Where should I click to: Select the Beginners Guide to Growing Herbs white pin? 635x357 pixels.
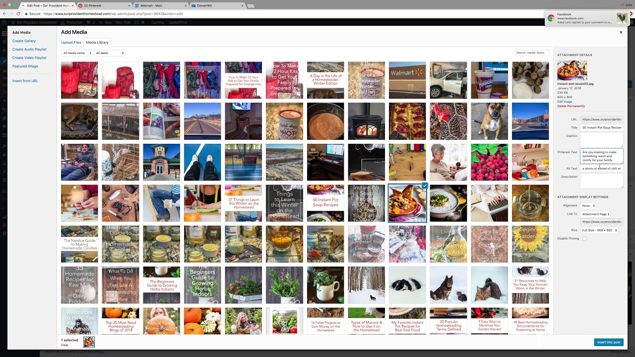tap(161, 285)
